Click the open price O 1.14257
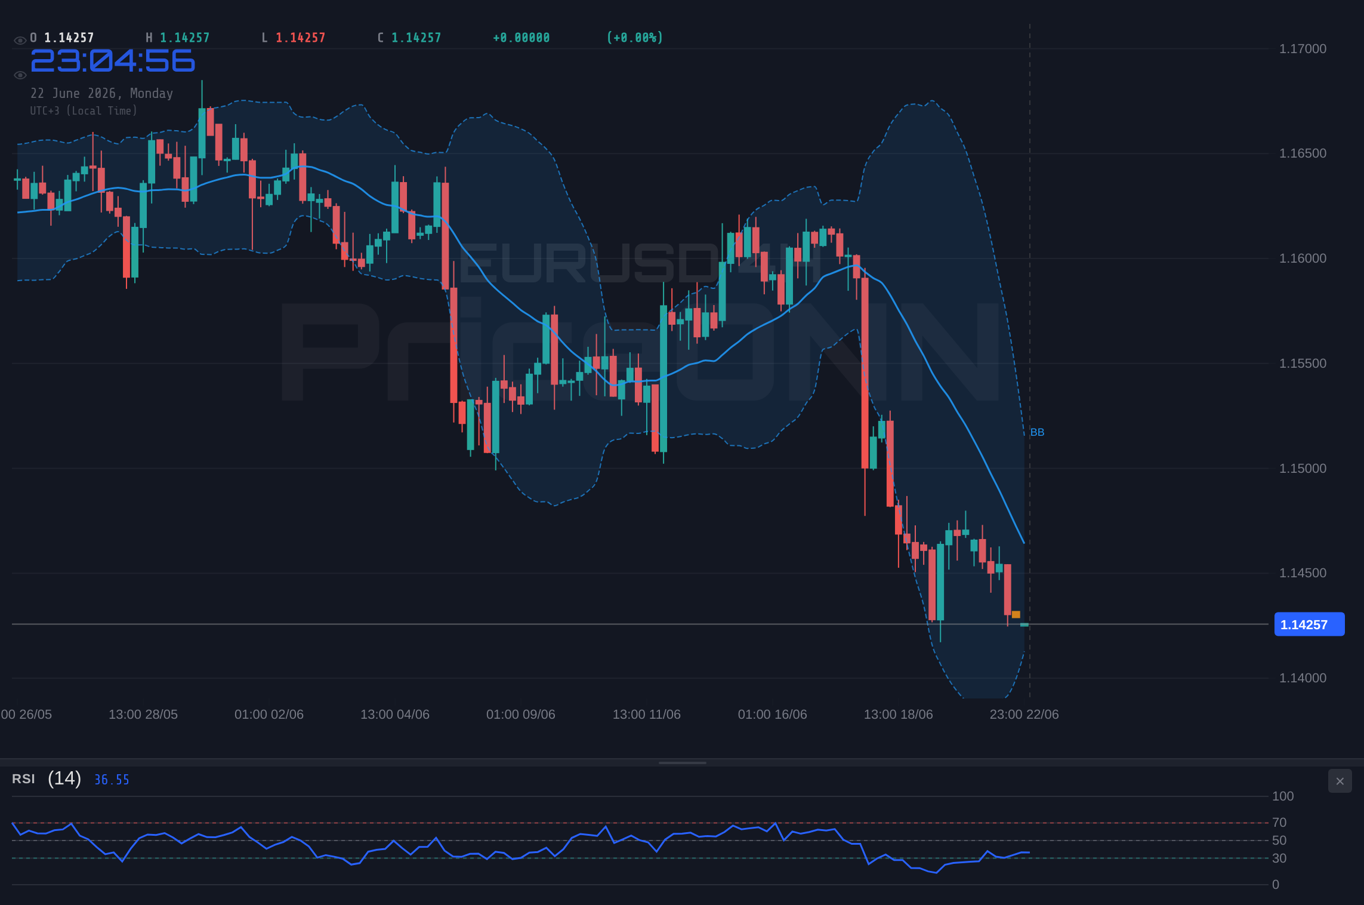This screenshot has width=1364, height=905. 62,38
